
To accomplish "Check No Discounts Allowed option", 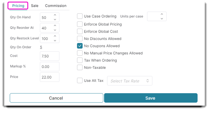I will (x=80, y=39).
